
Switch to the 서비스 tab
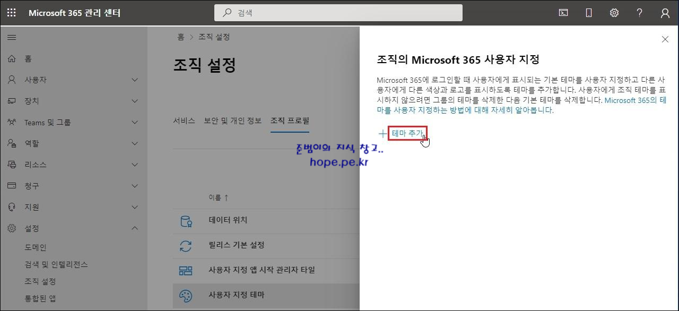point(184,120)
